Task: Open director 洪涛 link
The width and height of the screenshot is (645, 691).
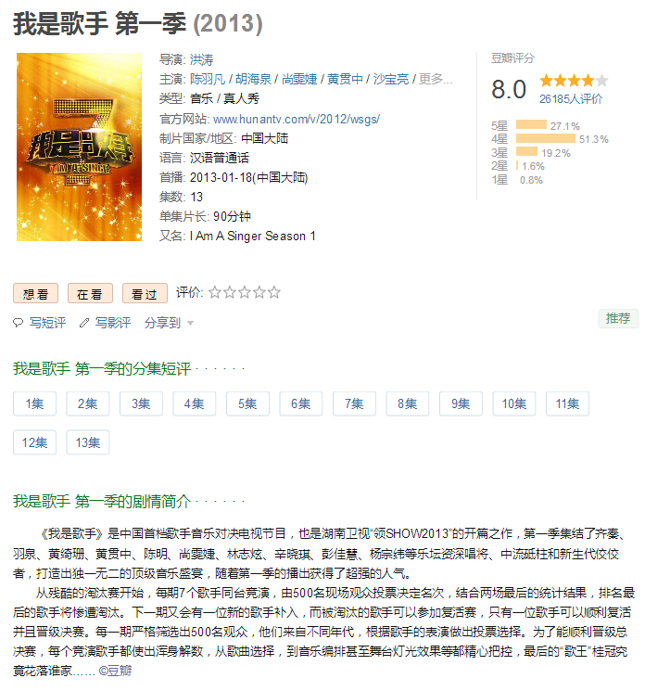Action: [x=202, y=59]
